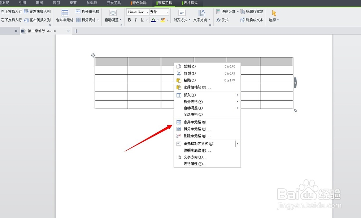Screen dimensions: 361x218
Task: Toggle Bold formatting
Action: tap(129, 20)
